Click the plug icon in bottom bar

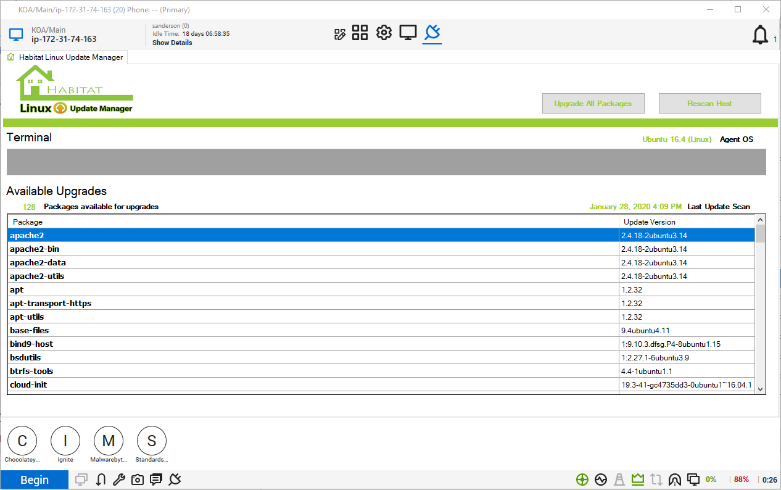click(175, 480)
